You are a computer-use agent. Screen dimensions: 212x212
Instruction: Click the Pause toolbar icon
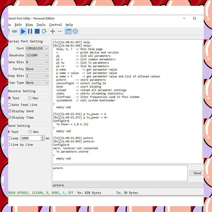[x=30, y=31]
